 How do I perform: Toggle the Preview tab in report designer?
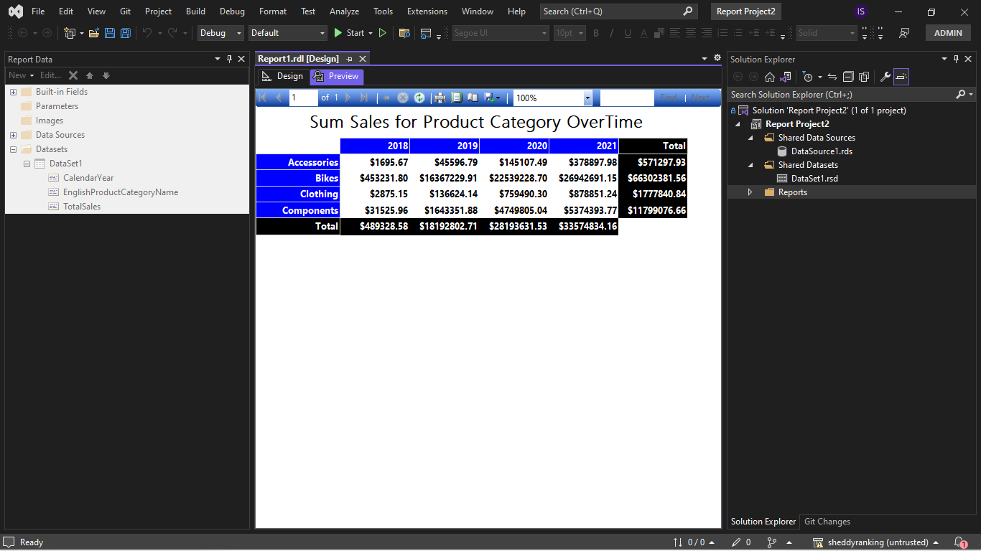click(x=336, y=76)
